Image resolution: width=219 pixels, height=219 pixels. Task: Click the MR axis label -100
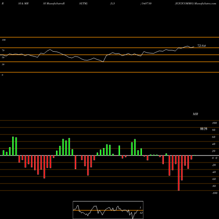214,193
